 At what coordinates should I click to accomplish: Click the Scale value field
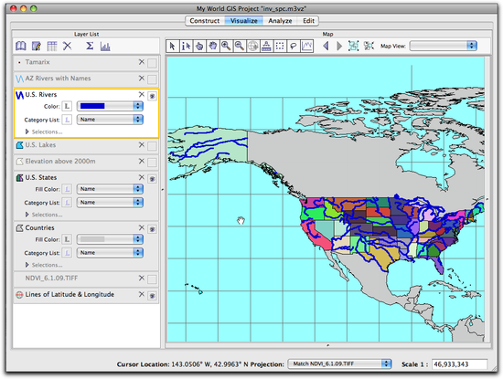pyautogui.click(x=459, y=364)
